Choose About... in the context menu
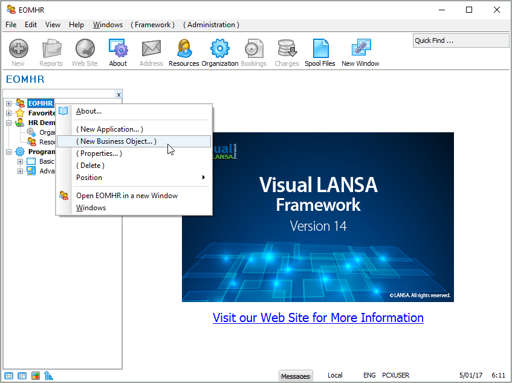Screen dimensions: 512x383 pos(134,111)
